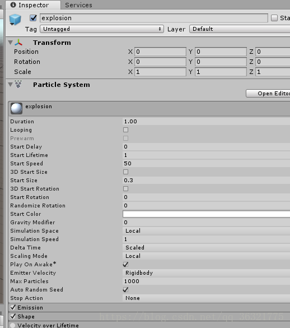Disable the Shape module checkmark
Screen dimensions: 290x328
coord(13,316)
